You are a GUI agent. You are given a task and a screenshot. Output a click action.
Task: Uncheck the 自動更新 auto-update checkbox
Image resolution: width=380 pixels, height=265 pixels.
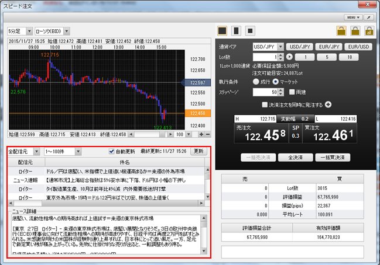tap(112, 151)
